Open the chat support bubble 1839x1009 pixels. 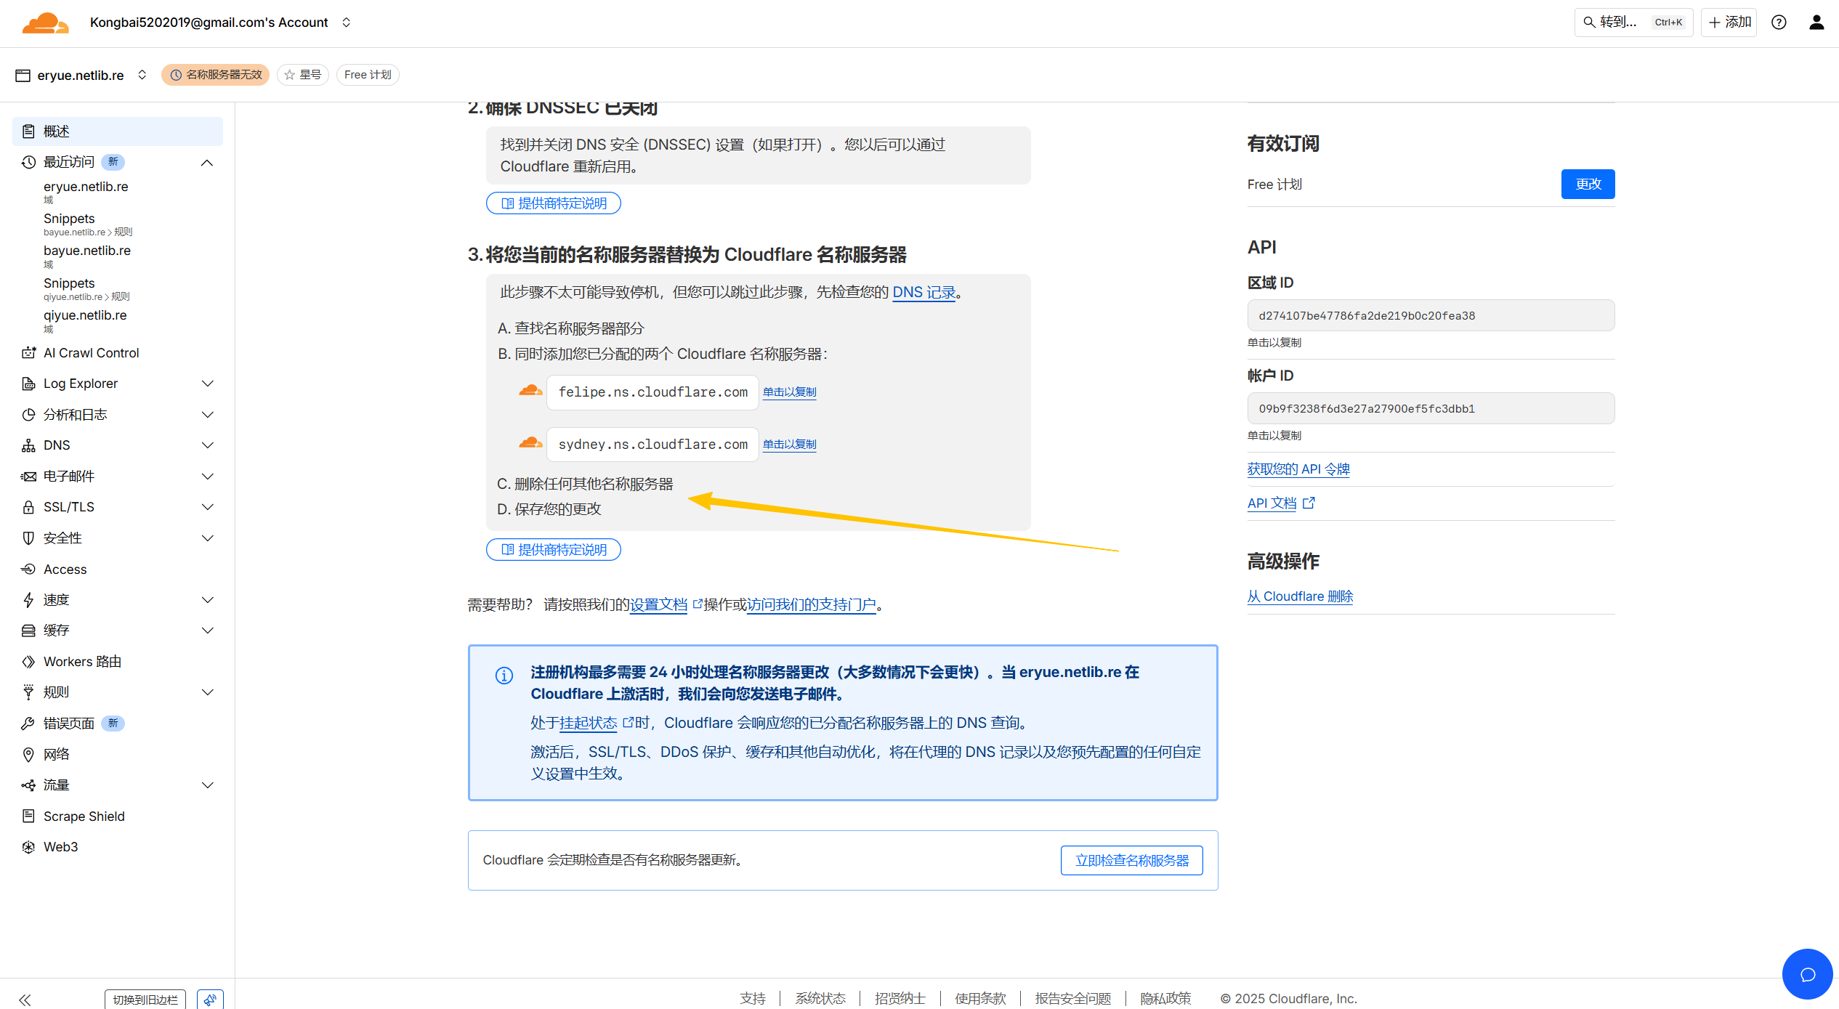click(1807, 974)
